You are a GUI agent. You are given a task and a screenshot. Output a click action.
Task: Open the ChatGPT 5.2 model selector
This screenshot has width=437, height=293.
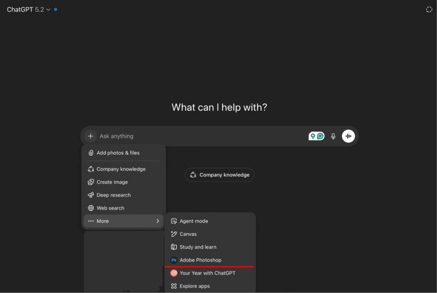[x=28, y=10]
